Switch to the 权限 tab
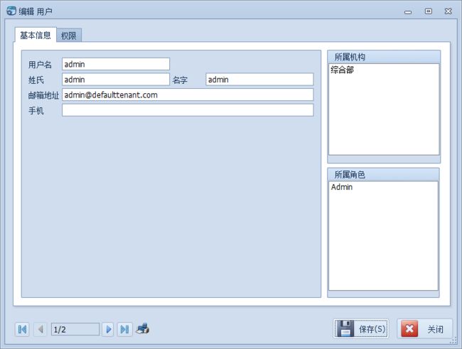This screenshot has height=349, width=462. pos(69,36)
